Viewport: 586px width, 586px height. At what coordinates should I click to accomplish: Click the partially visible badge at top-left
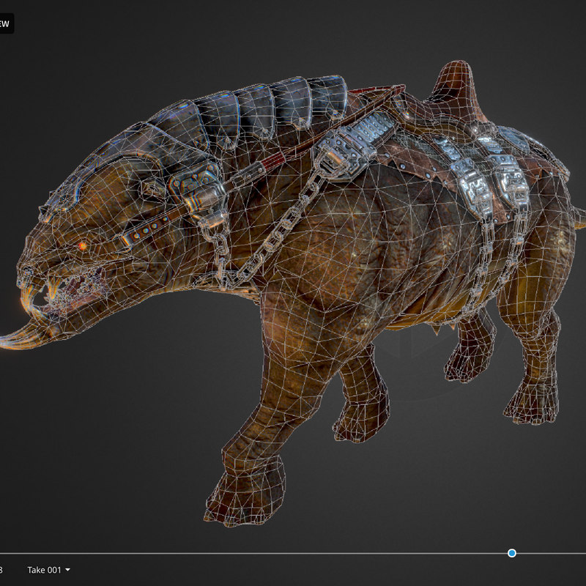(x=6, y=23)
